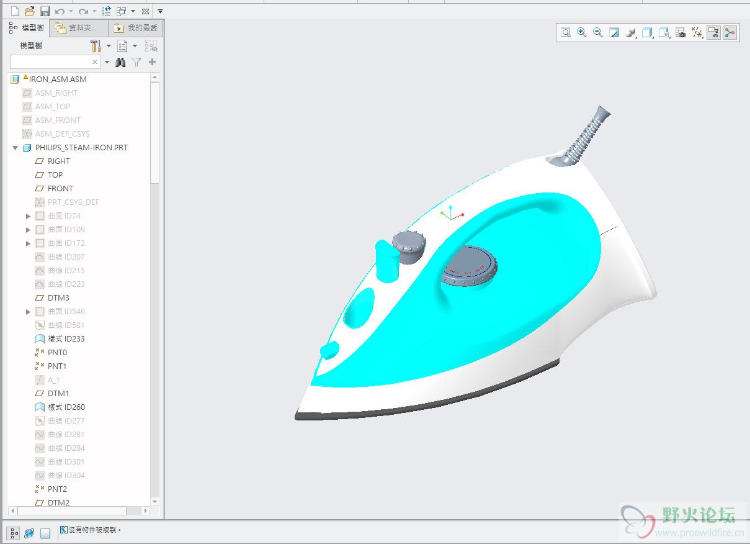Click the tree hide-columns eye icon
Image resolution: width=750 pixels, height=544 pixels.
click(151, 46)
